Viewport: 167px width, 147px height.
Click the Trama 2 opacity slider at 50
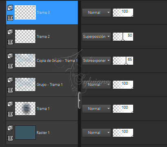[x=123, y=37]
